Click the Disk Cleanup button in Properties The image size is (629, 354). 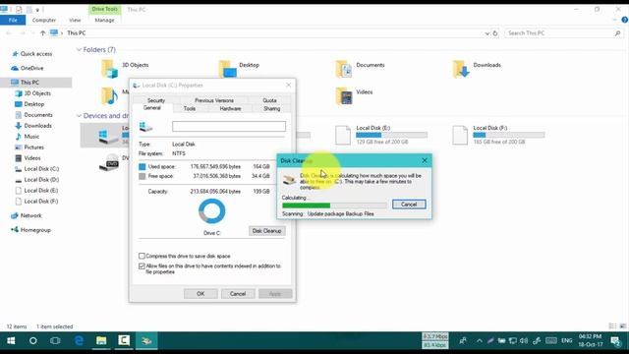(x=266, y=231)
